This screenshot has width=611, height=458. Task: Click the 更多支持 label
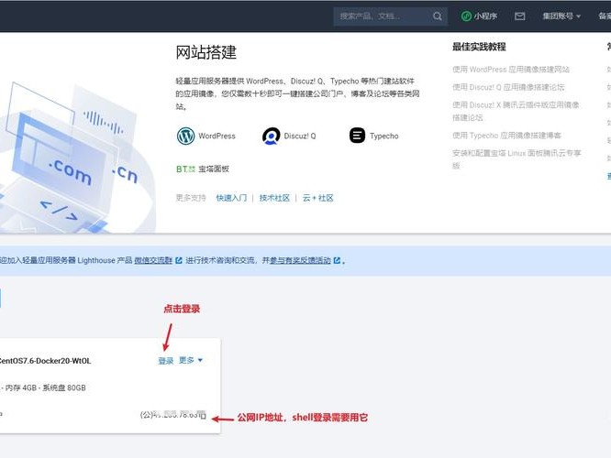(x=191, y=198)
